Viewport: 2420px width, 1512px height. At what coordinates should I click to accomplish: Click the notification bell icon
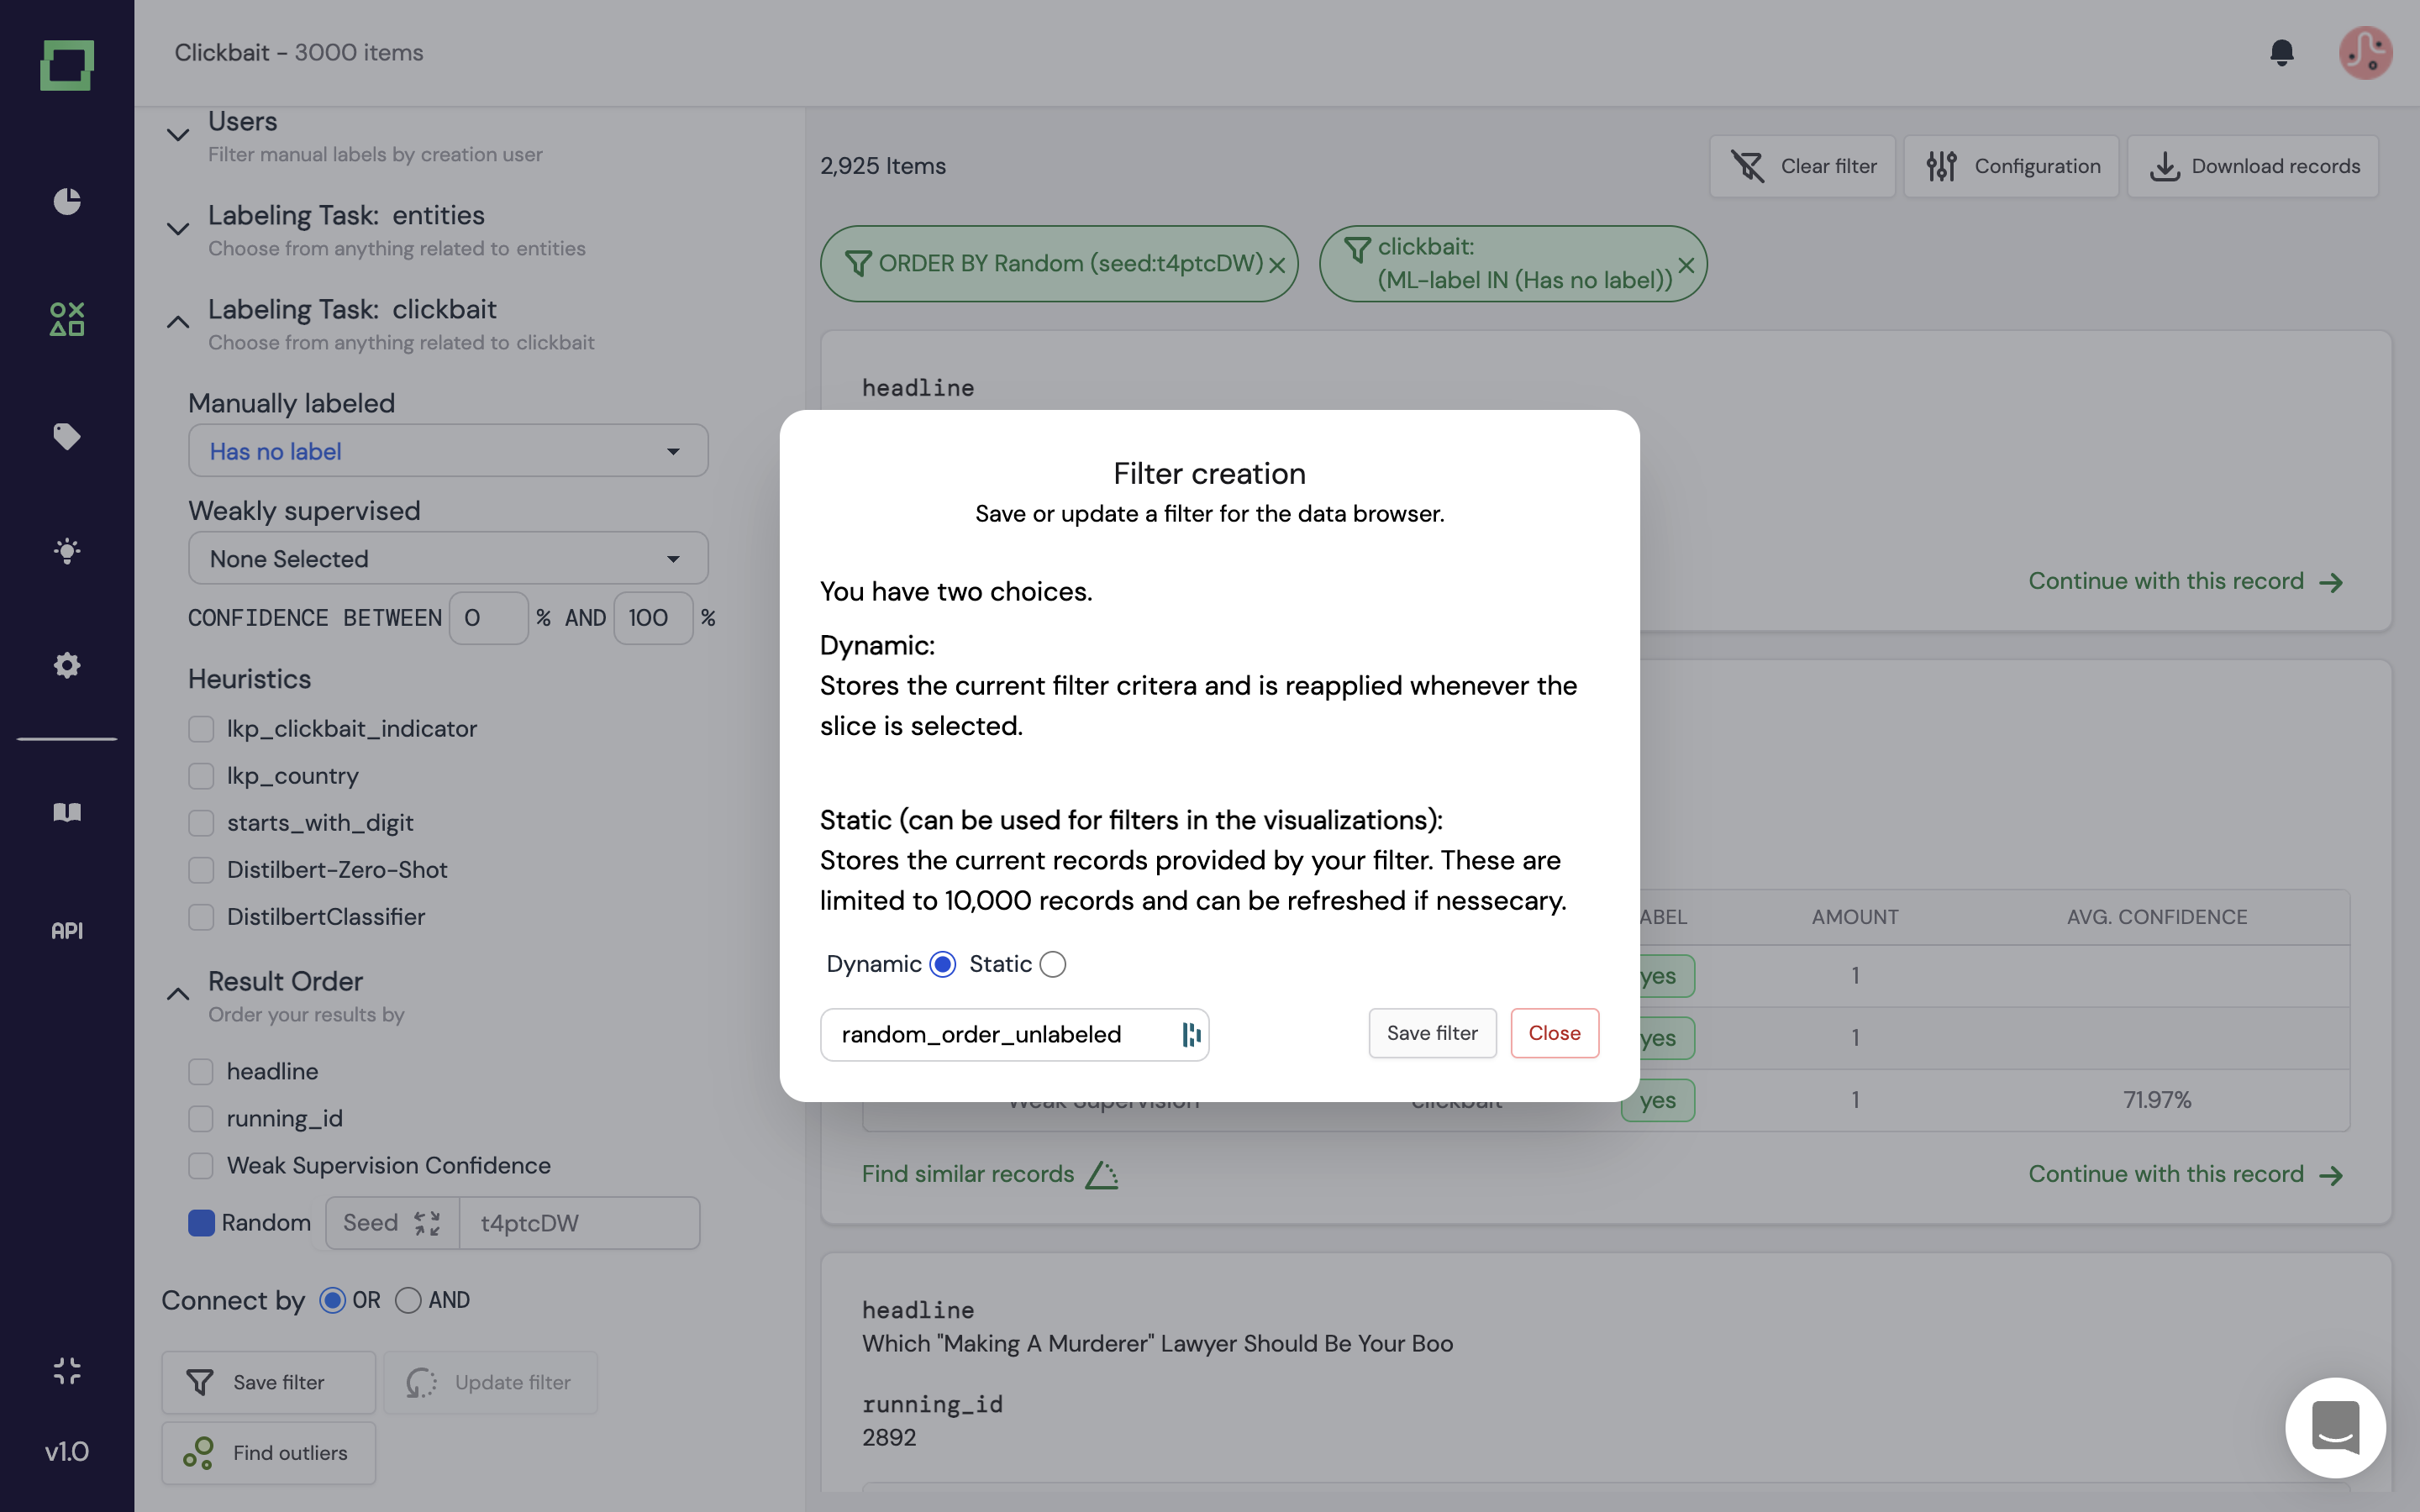coord(2281,53)
